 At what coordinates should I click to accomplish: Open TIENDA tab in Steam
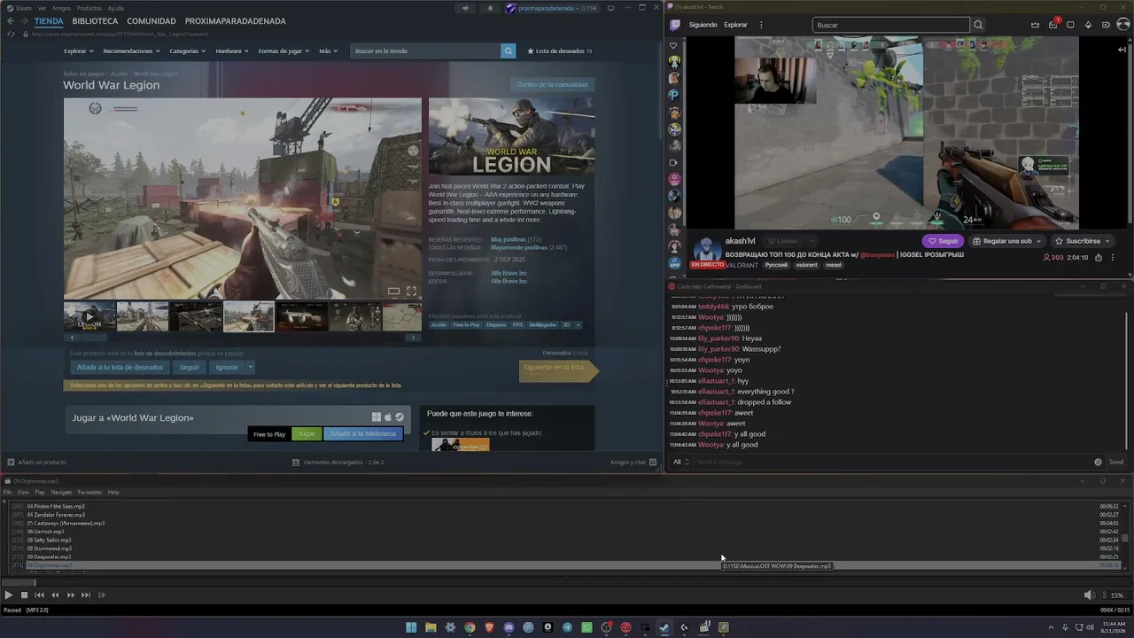(49, 21)
